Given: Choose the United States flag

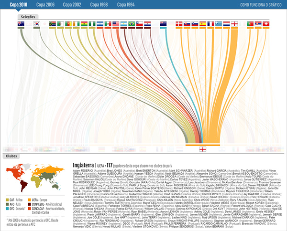Looking at the screenshot, I should [116, 24].
